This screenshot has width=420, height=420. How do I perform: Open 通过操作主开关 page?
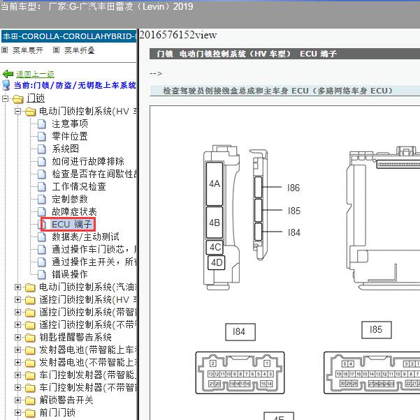[x=94, y=262]
